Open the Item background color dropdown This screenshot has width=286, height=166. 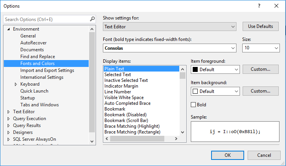[215, 91]
